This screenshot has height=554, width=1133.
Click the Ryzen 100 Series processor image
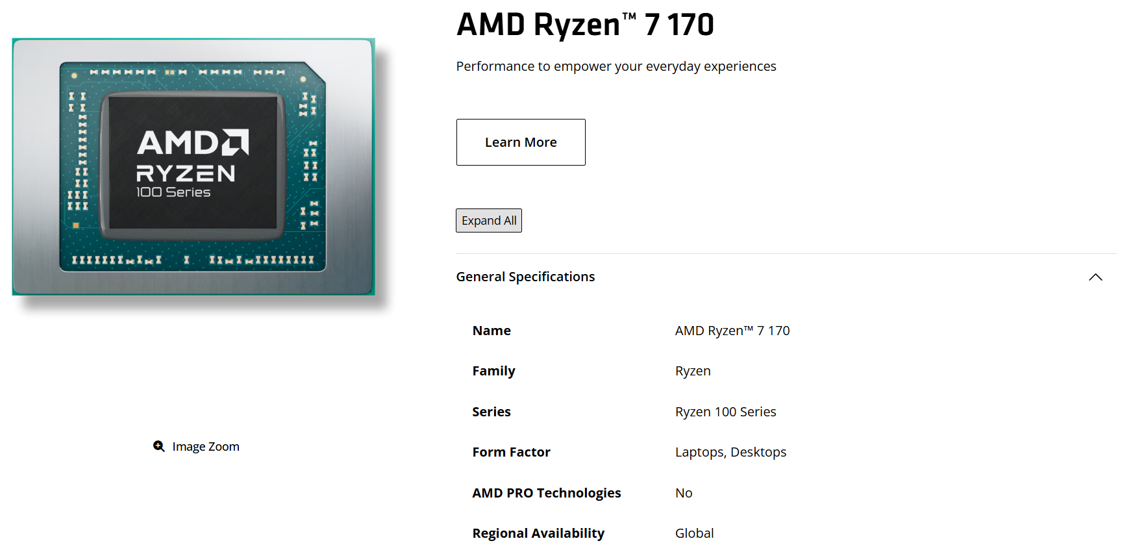coord(193,167)
